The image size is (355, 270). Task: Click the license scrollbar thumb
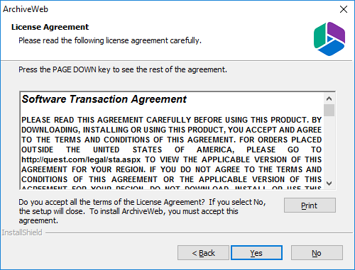coord(329,111)
